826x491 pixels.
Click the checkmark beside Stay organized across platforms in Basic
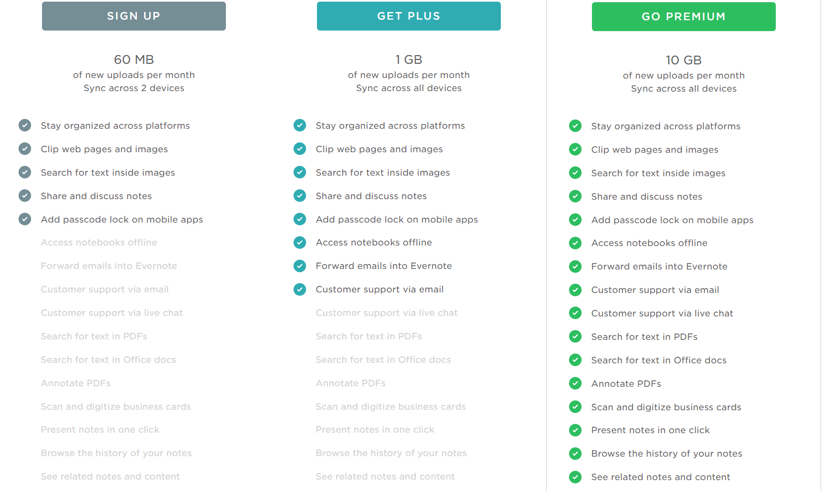(25, 125)
